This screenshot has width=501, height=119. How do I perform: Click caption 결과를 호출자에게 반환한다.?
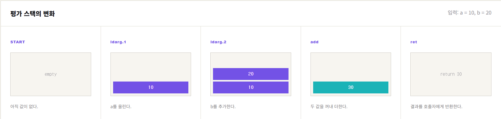[436, 107]
